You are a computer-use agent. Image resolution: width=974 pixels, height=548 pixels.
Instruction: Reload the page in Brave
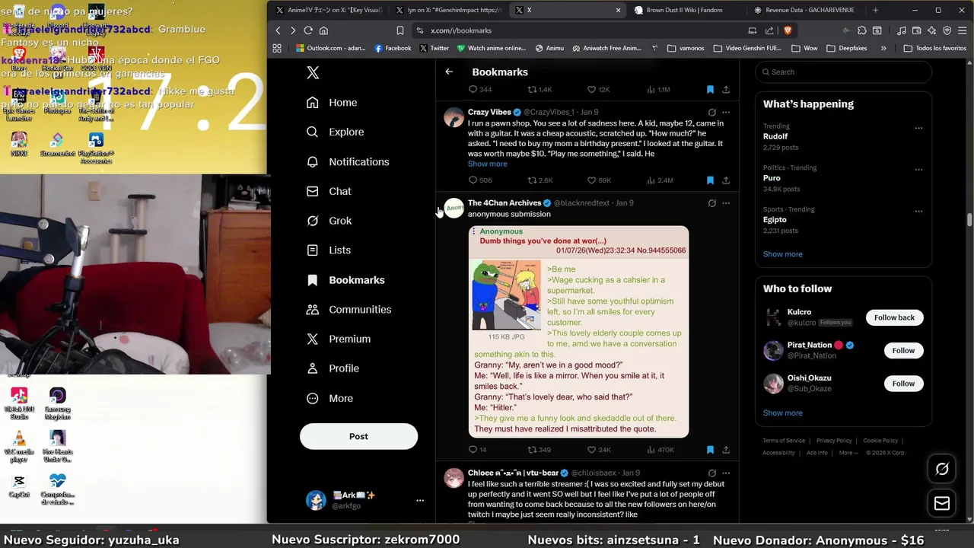point(308,30)
